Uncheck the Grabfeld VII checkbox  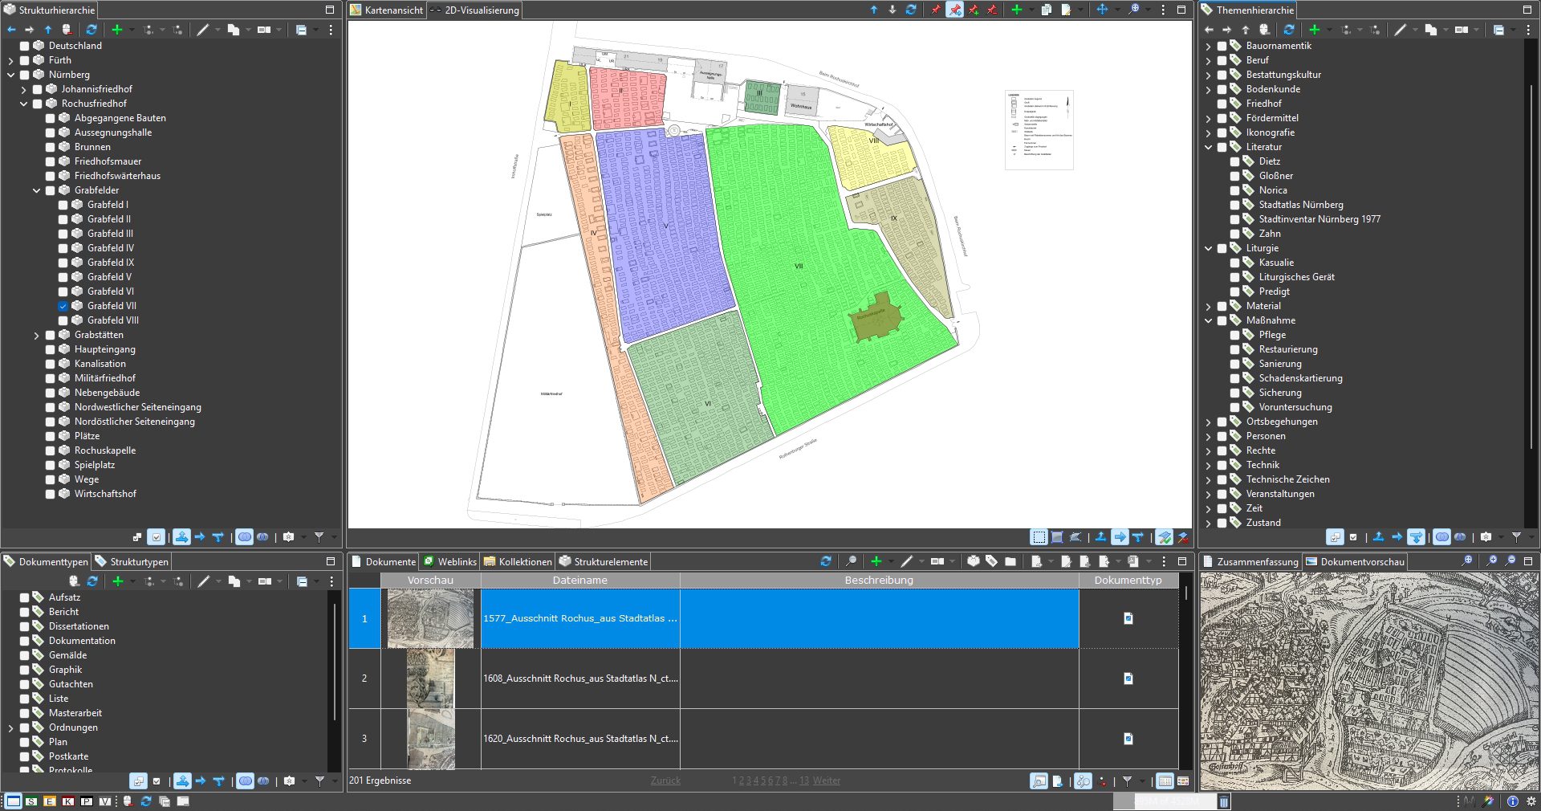pos(63,306)
